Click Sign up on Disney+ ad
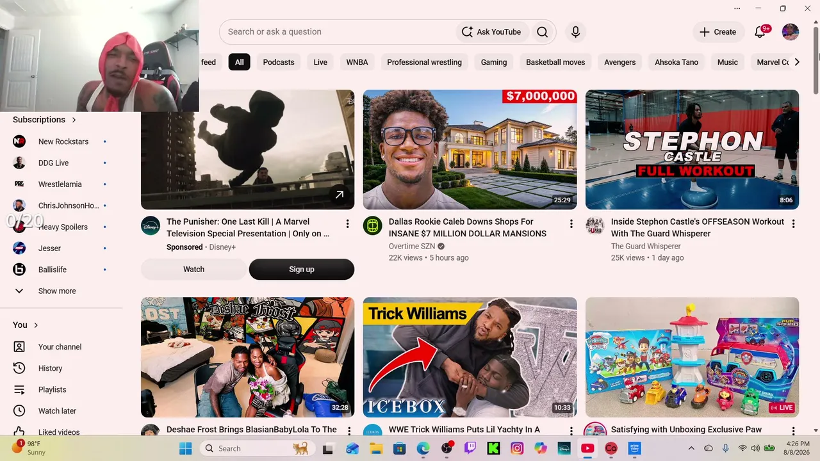 302,270
